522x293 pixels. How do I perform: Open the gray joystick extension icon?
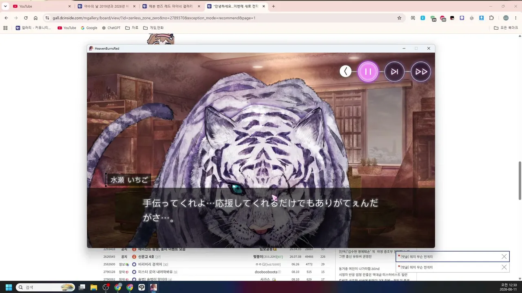tap(472, 18)
